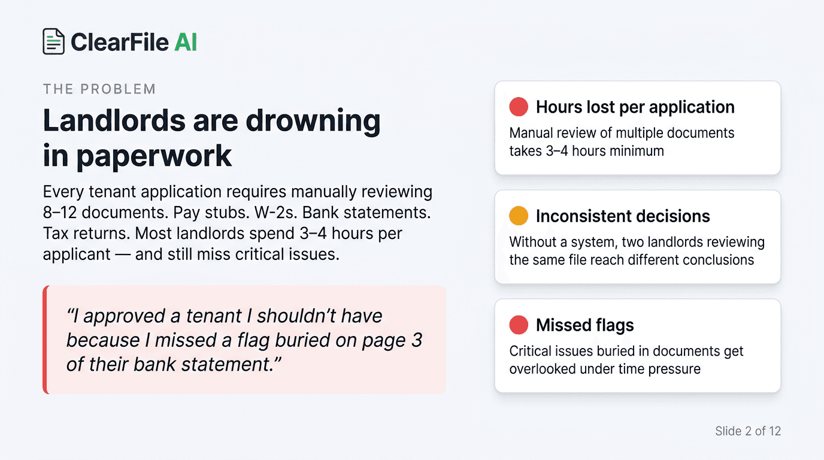Select the ClearFile brand name text
The image size is (824, 460).
pyautogui.click(x=120, y=42)
